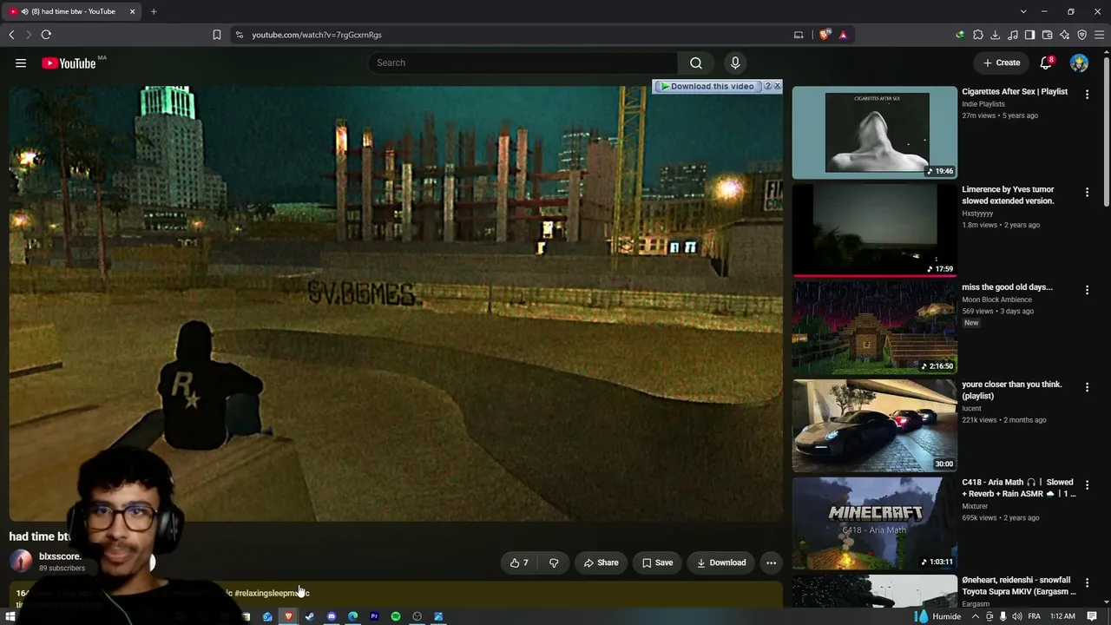Viewport: 1111px width, 625px height.
Task: Open options for Limerence by Yves tumor video
Action: point(1087,192)
